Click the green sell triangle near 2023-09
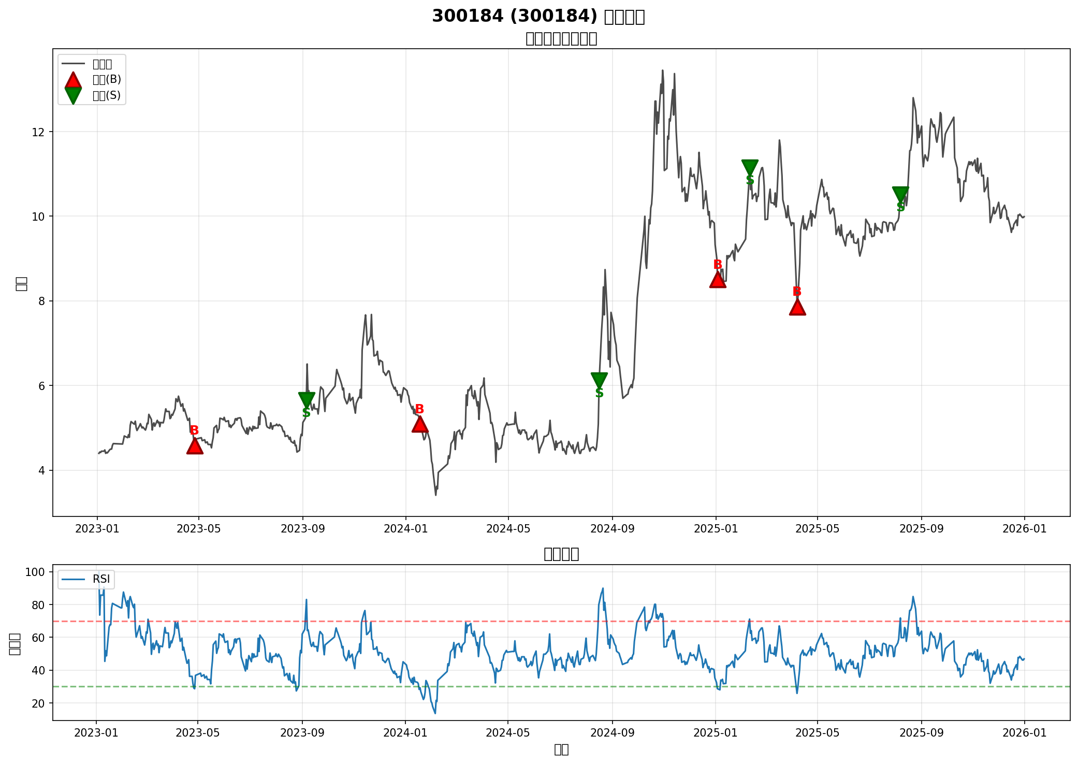This screenshot has height=763, width=1078. (x=307, y=399)
